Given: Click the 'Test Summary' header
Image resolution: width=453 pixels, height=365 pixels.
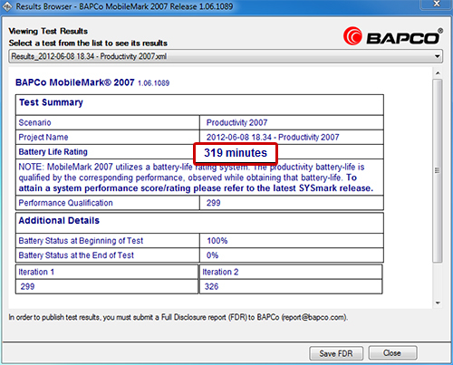Looking at the screenshot, I should 51,102.
